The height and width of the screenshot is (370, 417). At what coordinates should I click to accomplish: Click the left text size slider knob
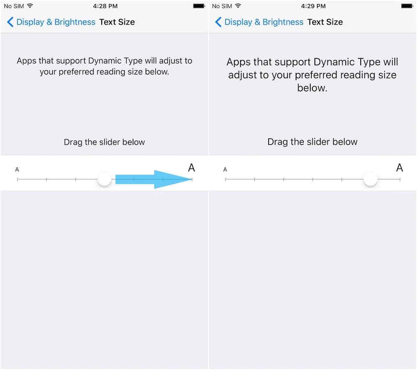[104, 178]
